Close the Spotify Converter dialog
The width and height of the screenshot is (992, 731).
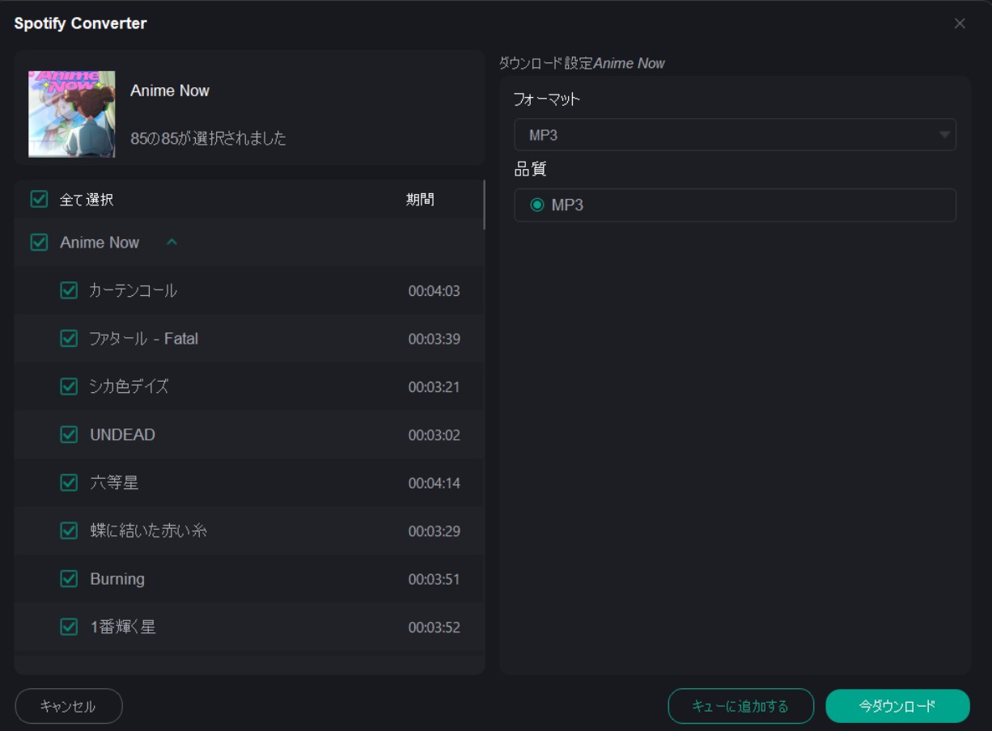pyautogui.click(x=960, y=23)
